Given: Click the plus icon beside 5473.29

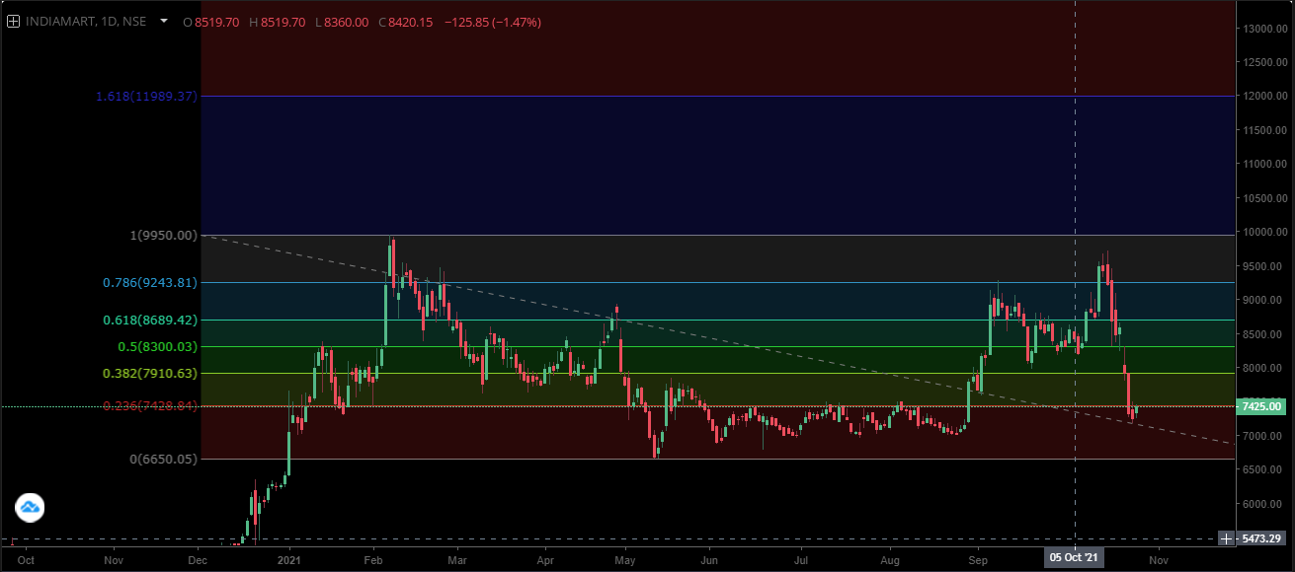Looking at the screenshot, I should tap(1227, 538).
